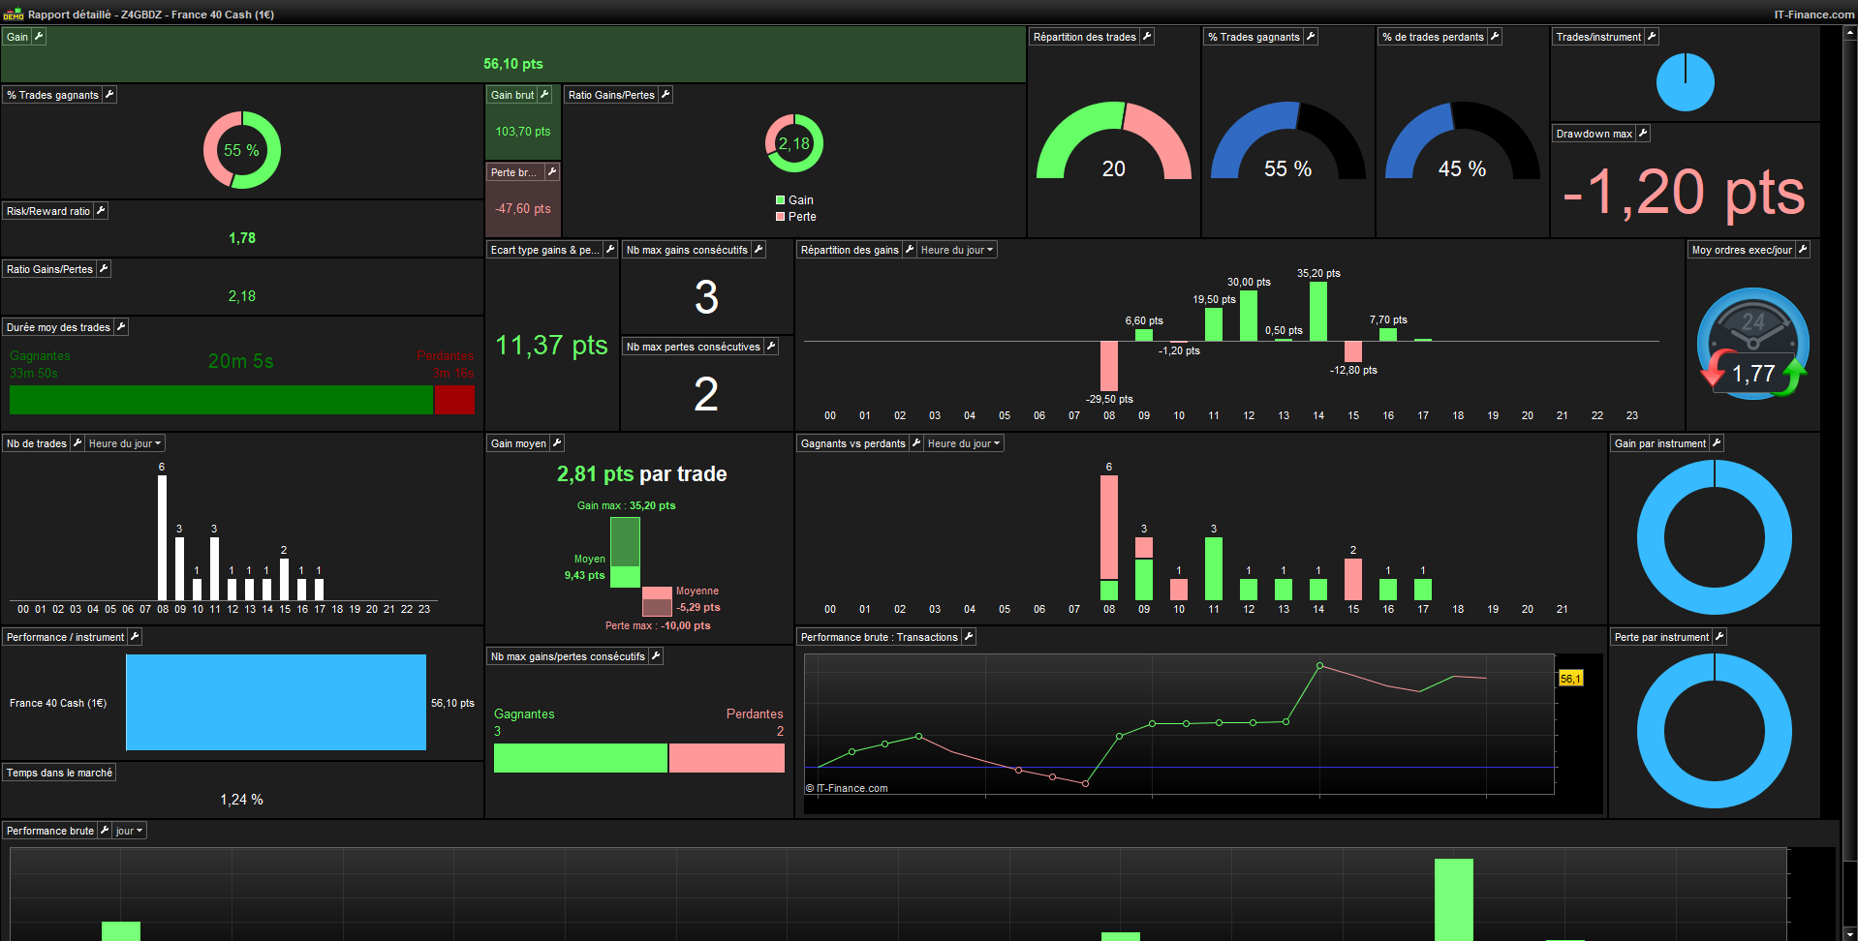
Task: Click the 2,81 pts par trade text
Action: coord(641,474)
